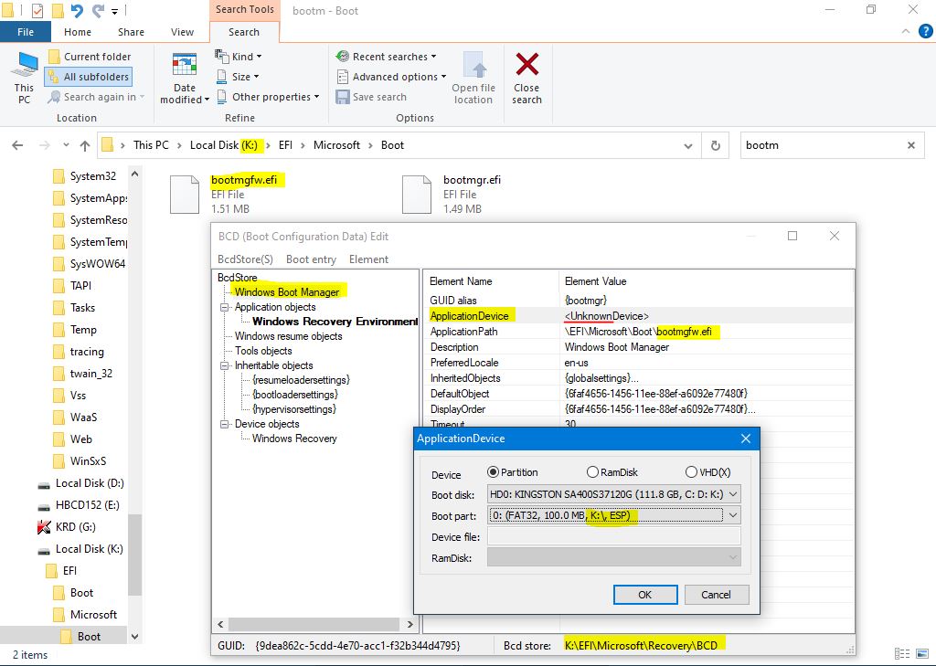Image resolution: width=936 pixels, height=666 pixels.
Task: Click the Date modified calendar icon
Action: tap(185, 66)
